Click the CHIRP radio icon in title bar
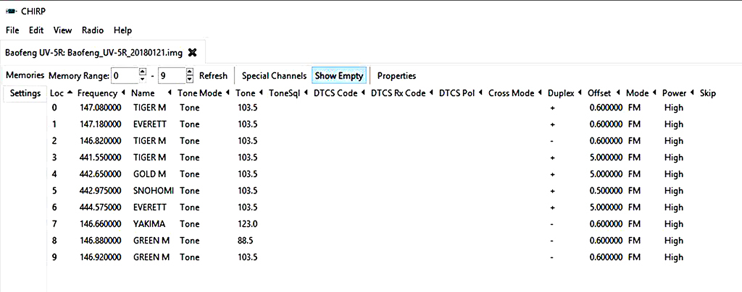 12,12
